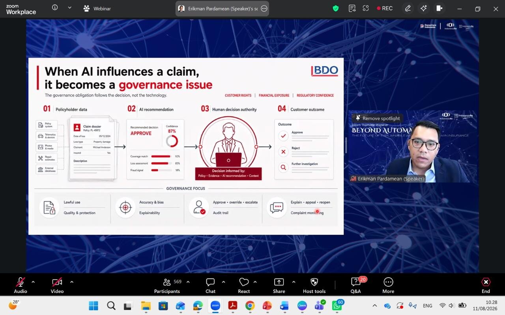Screen dimensions: 505x315
Task: Click 'Human decision authority' heading on slide
Action: pos(234,109)
